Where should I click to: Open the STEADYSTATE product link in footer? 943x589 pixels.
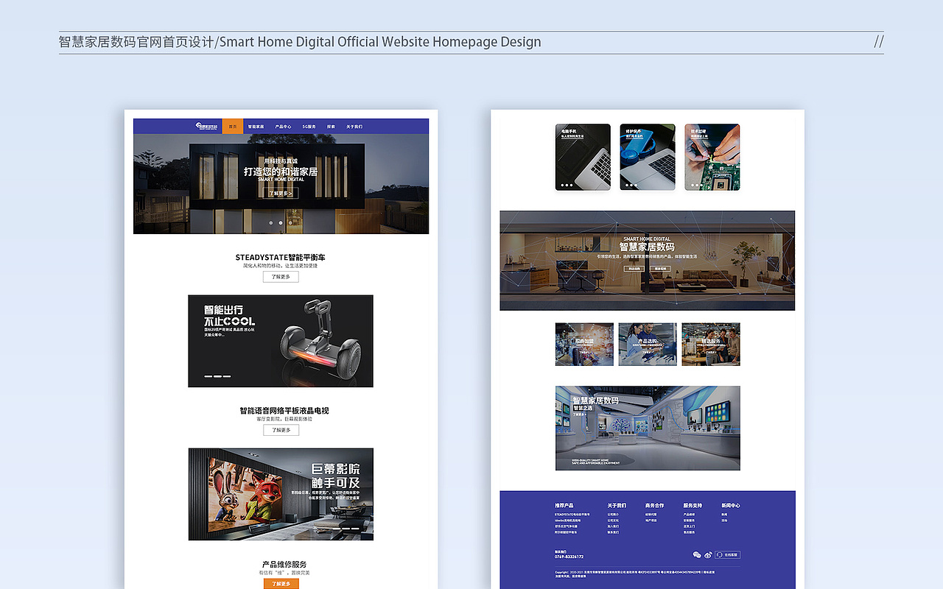point(572,515)
